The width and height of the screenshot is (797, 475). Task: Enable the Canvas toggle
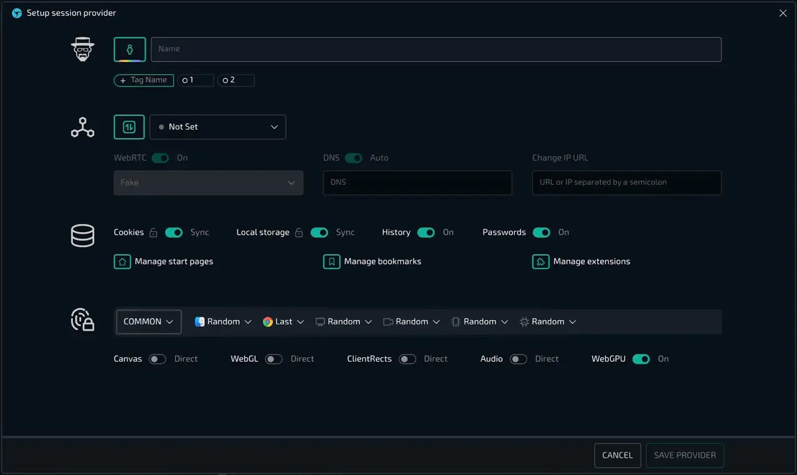tap(158, 359)
